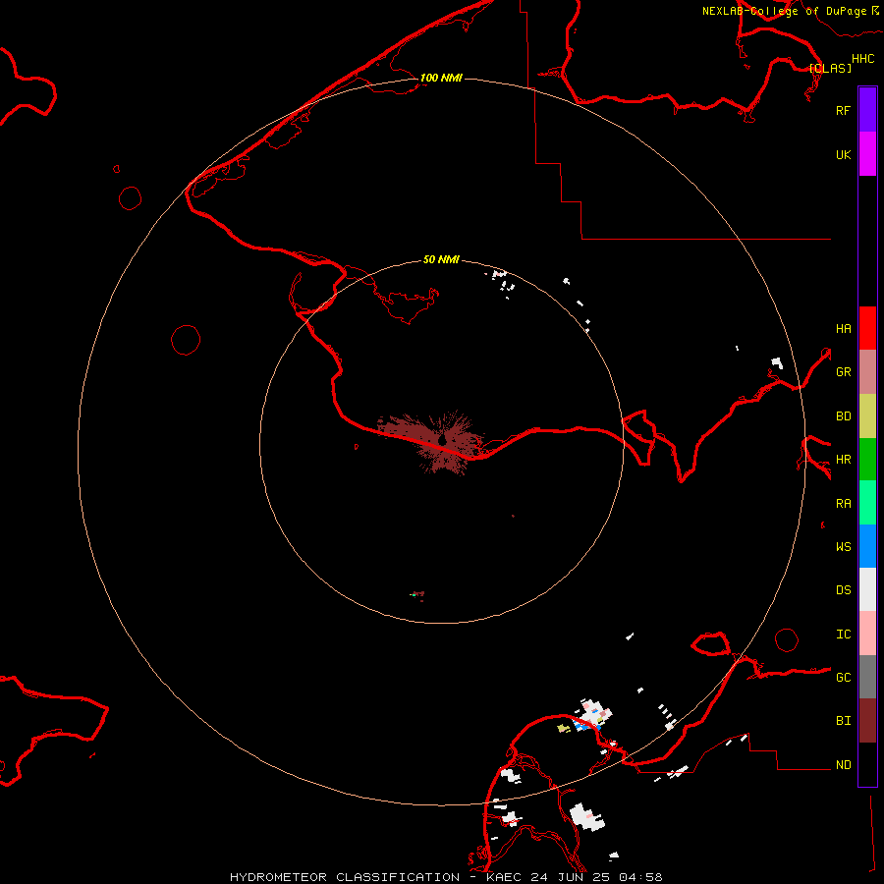Viewport: 884px width, 884px height.
Task: Click the "50 NMI" range ring label
Action: 441,259
